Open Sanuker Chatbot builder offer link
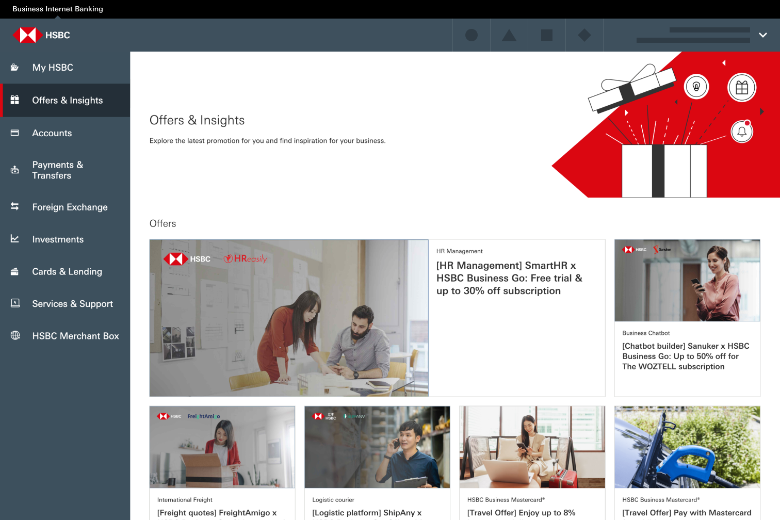Viewport: 780px width, 520px height. click(686, 356)
